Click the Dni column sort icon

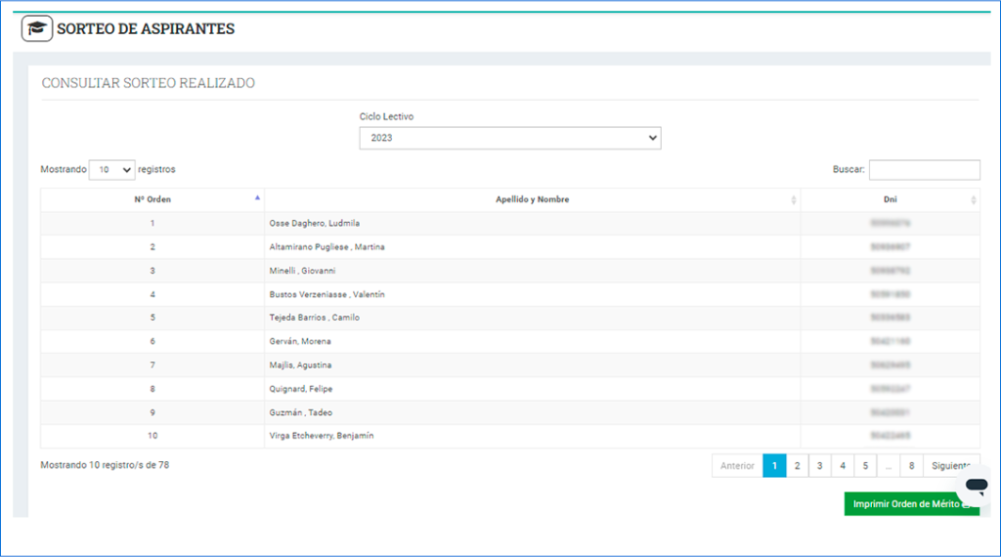973,199
